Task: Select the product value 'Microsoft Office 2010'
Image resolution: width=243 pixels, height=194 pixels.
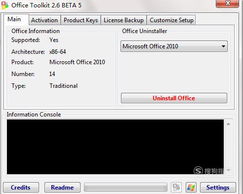Action: (x=77, y=62)
